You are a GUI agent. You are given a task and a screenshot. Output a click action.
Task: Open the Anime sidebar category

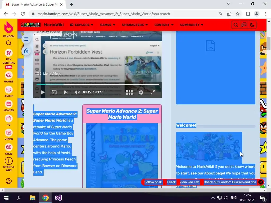click(9, 92)
